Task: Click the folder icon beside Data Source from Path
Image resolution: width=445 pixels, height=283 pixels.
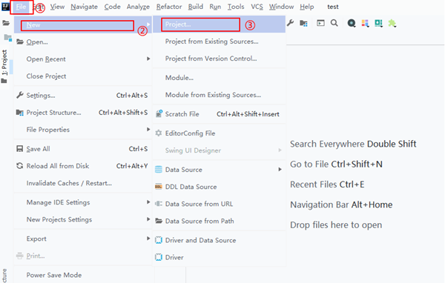Action: tap(159, 221)
